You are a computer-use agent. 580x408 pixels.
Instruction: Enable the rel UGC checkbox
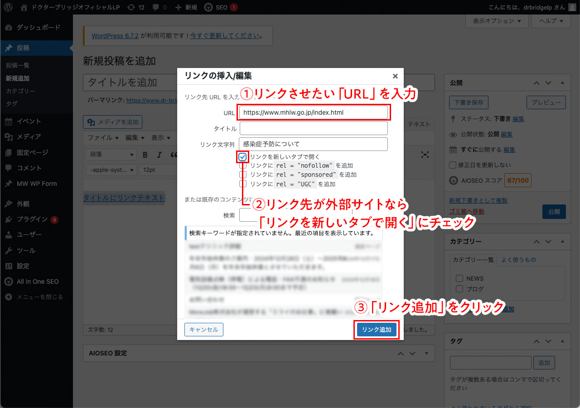pyautogui.click(x=243, y=184)
